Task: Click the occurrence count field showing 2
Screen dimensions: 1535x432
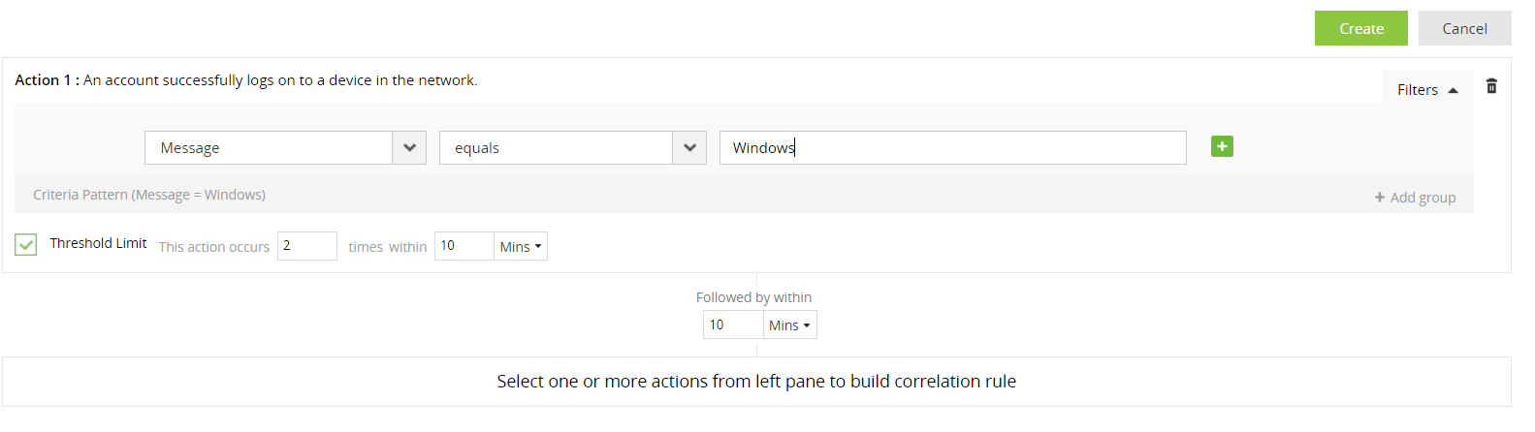Action: [306, 246]
